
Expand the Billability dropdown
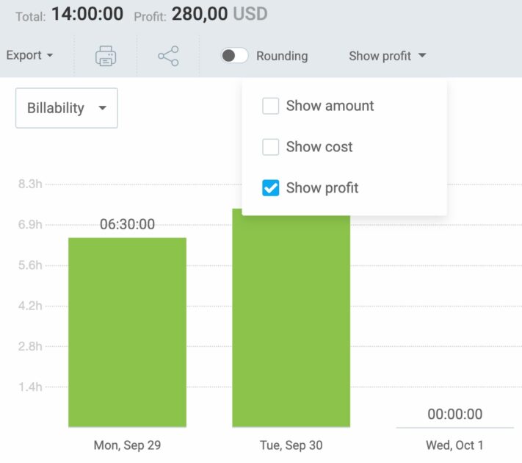66,108
